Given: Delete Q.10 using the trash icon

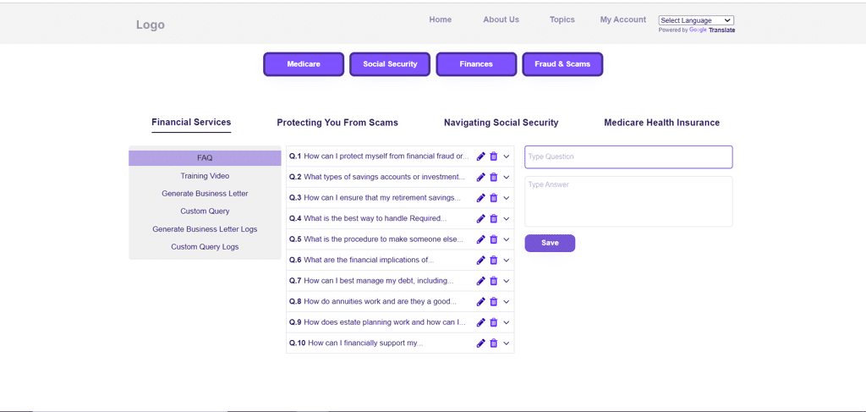Looking at the screenshot, I should 494,343.
